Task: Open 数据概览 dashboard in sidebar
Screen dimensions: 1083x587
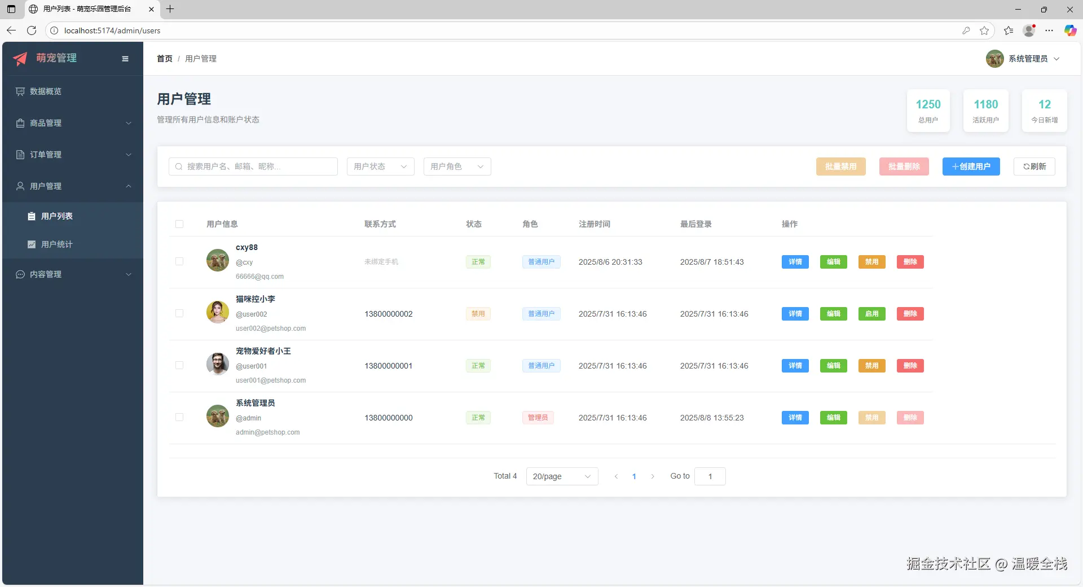Action: click(73, 91)
